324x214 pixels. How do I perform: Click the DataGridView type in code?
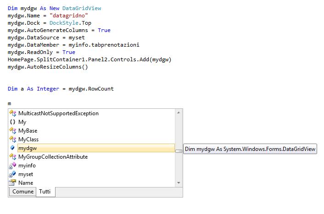tap(82, 8)
